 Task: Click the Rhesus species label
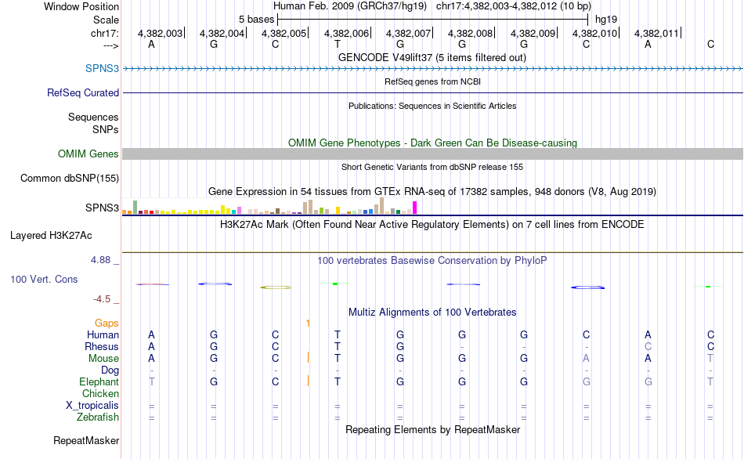[102, 347]
